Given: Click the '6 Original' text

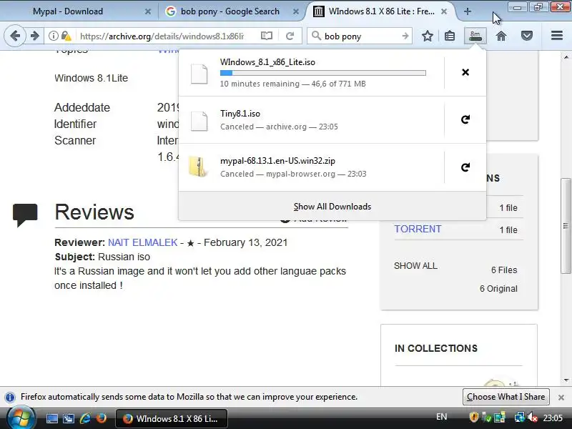Looking at the screenshot, I should [498, 289].
